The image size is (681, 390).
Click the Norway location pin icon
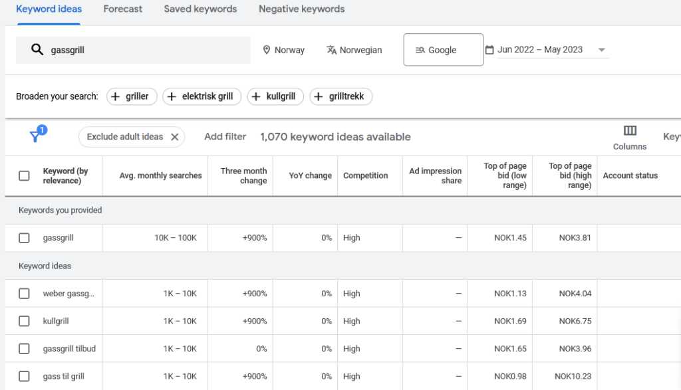[x=267, y=50]
